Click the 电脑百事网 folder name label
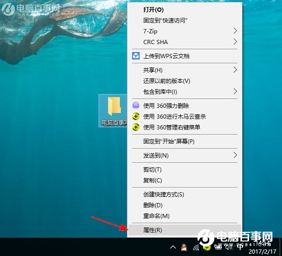The height and width of the screenshot is (256, 282). coord(114,123)
